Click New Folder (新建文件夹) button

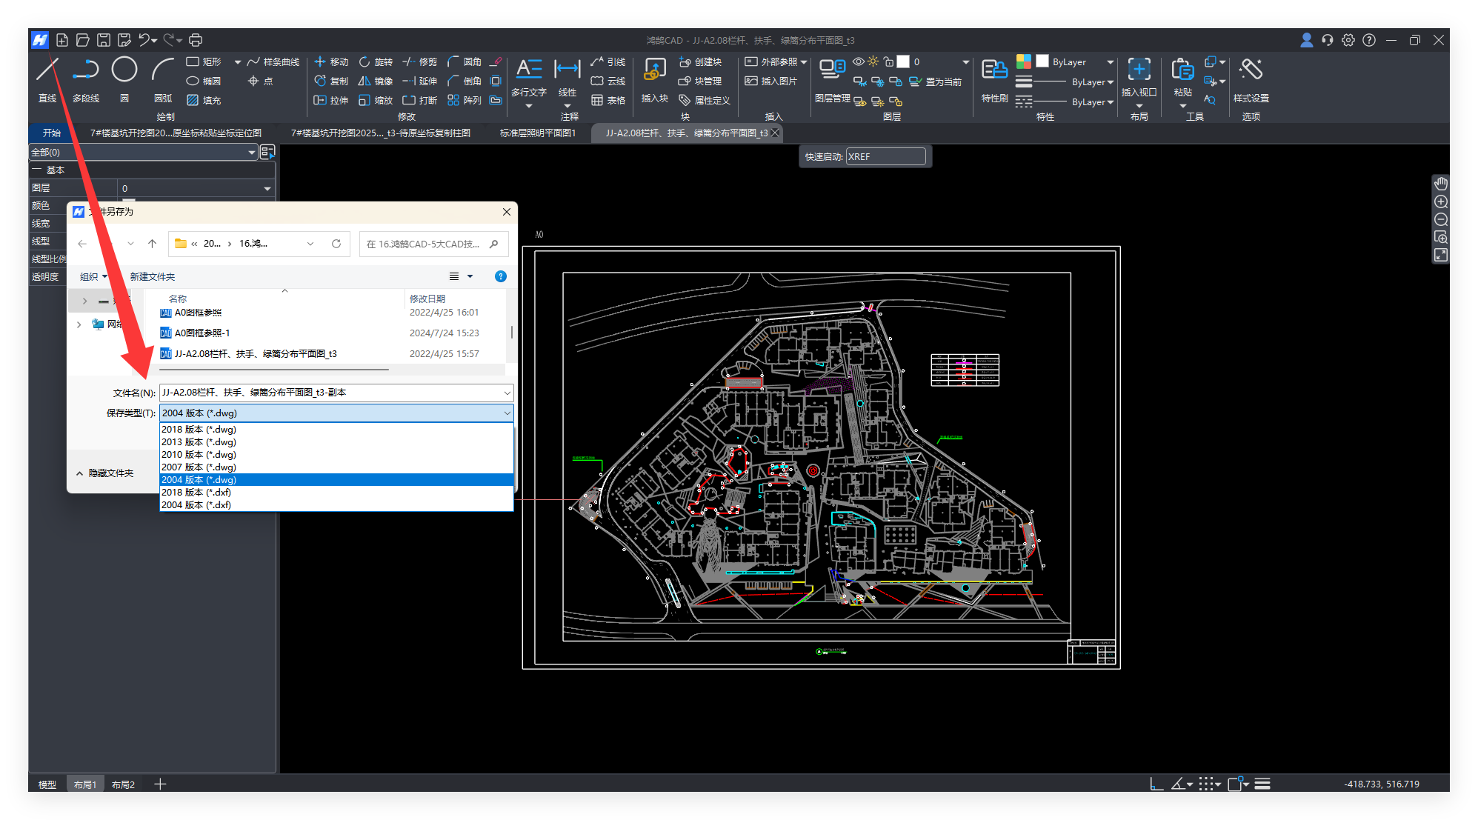152,277
